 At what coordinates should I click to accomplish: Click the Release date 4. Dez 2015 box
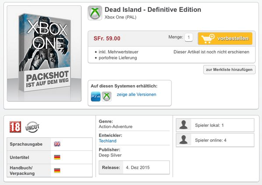[x=134, y=167]
